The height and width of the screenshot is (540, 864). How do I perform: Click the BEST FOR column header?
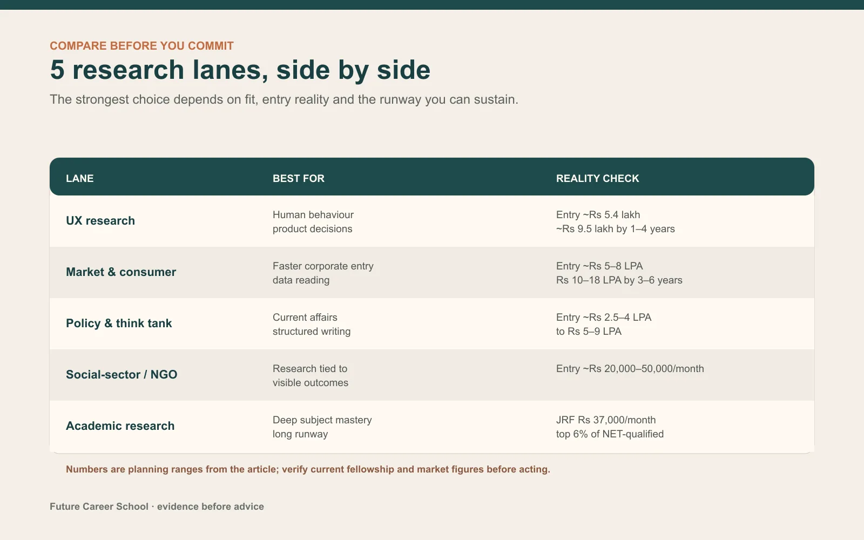(299, 178)
